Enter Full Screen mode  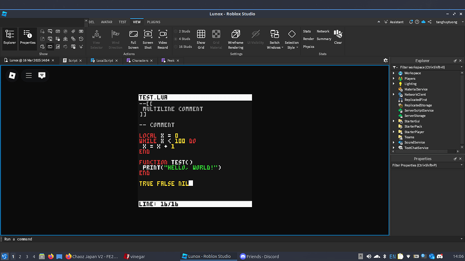point(133,34)
